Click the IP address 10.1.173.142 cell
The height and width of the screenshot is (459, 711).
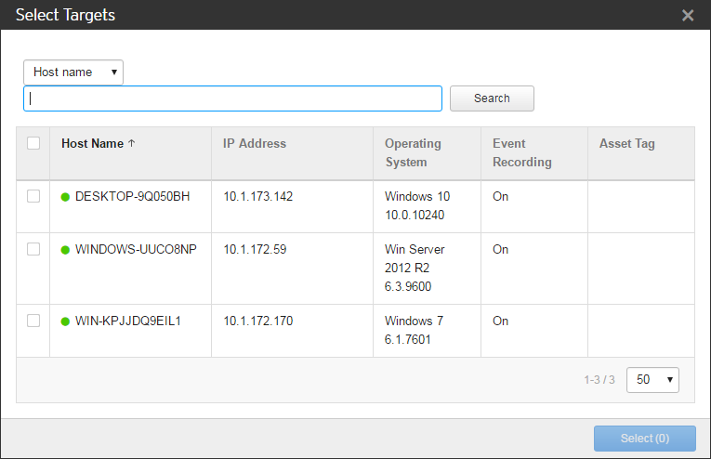(257, 197)
